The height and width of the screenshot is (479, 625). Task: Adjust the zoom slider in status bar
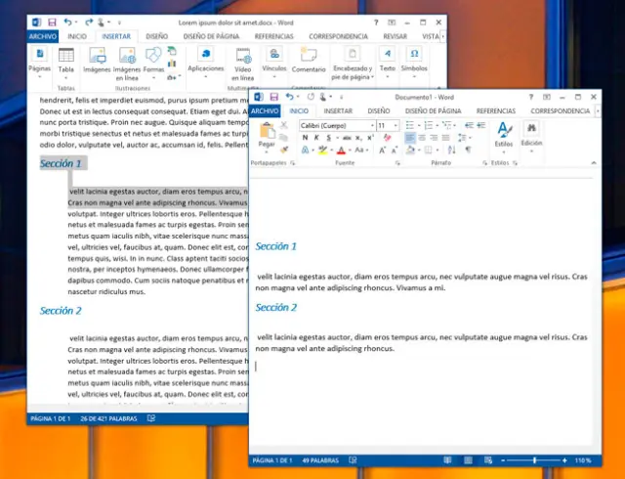[534, 459]
